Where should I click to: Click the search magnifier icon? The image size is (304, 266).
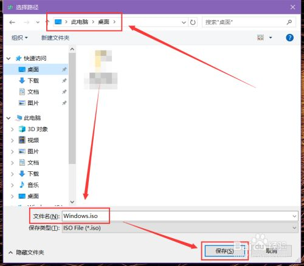tap(289, 22)
